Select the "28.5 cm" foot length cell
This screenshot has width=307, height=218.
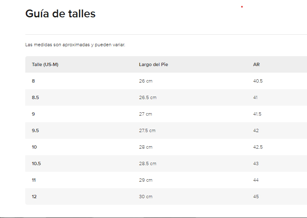[148, 163]
